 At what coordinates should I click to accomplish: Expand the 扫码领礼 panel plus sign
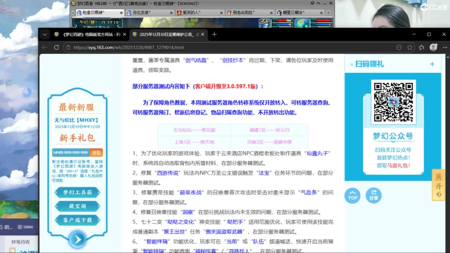click(432, 64)
